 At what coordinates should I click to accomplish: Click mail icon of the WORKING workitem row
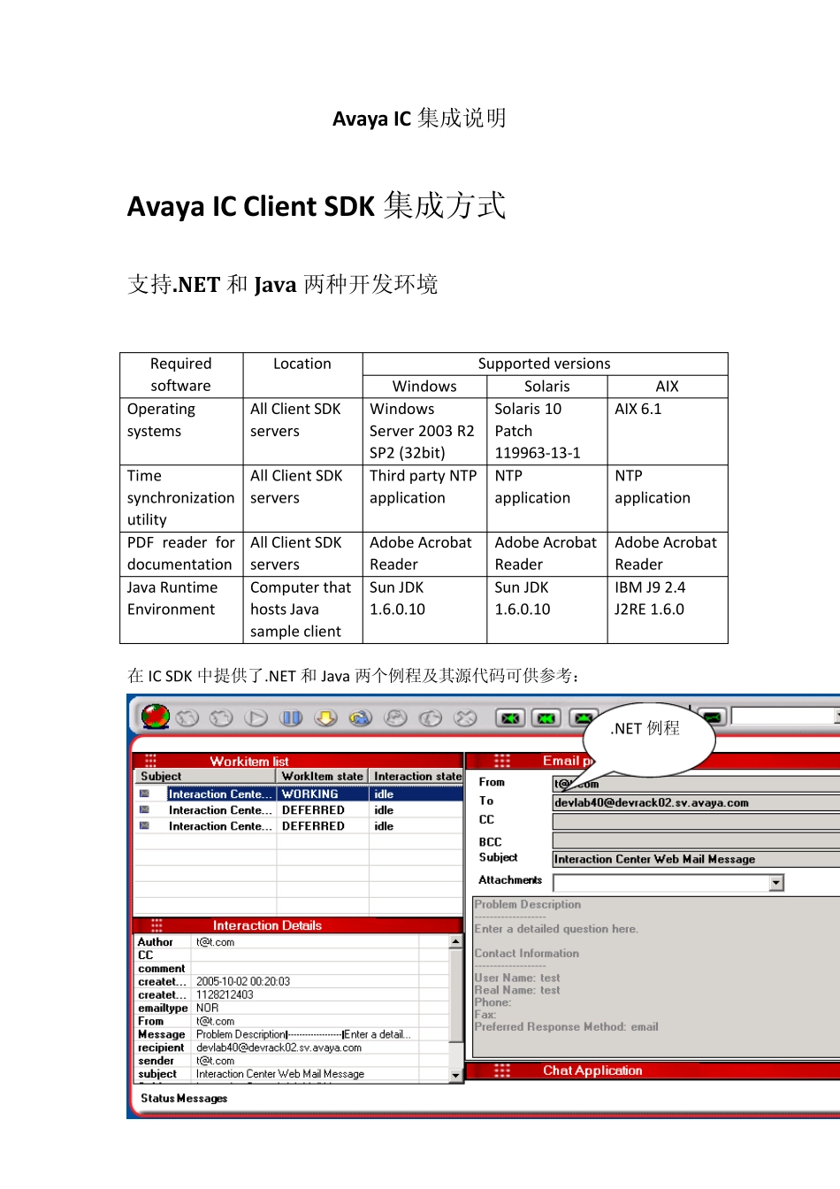(144, 794)
